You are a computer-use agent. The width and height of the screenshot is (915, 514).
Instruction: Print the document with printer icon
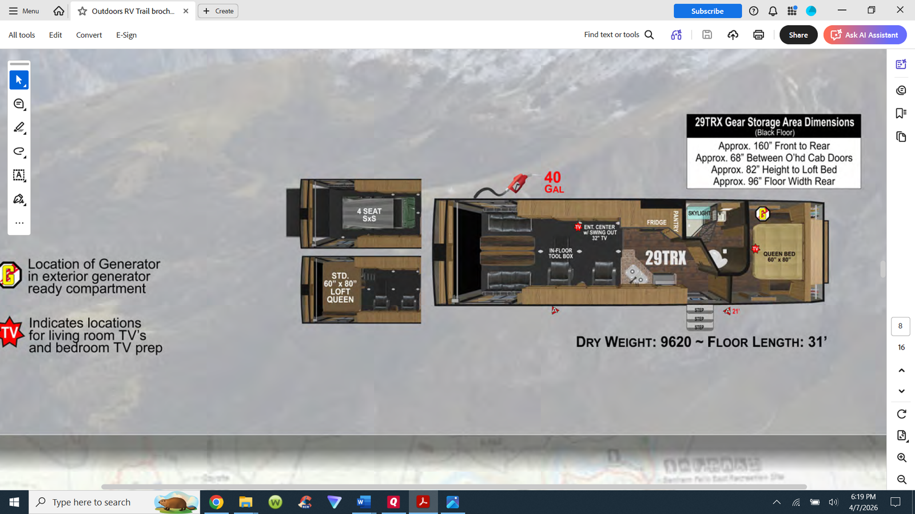758,35
